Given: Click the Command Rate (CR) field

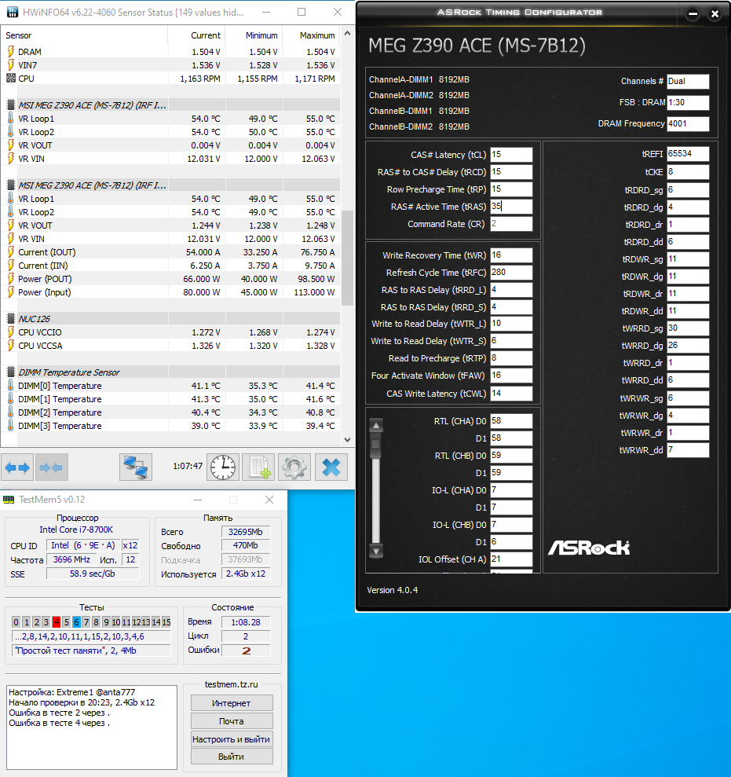Looking at the screenshot, I should [x=511, y=223].
